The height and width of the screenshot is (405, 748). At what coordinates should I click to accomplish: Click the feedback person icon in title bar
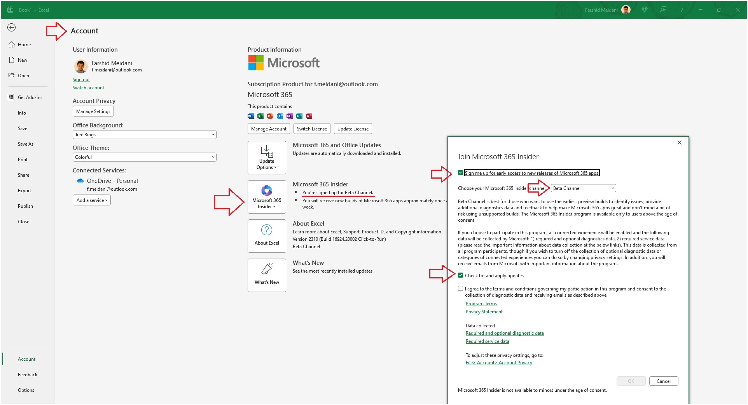point(663,10)
